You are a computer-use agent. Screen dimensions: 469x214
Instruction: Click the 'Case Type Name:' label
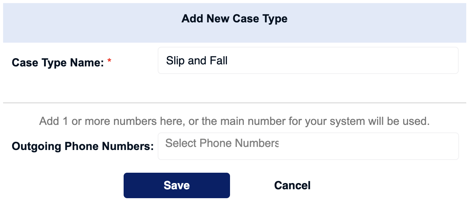pyautogui.click(x=58, y=63)
